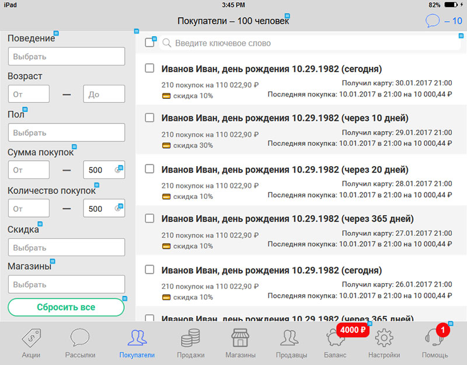Open Рассылки speech bubble icon
The height and width of the screenshot is (365, 467).
80,339
